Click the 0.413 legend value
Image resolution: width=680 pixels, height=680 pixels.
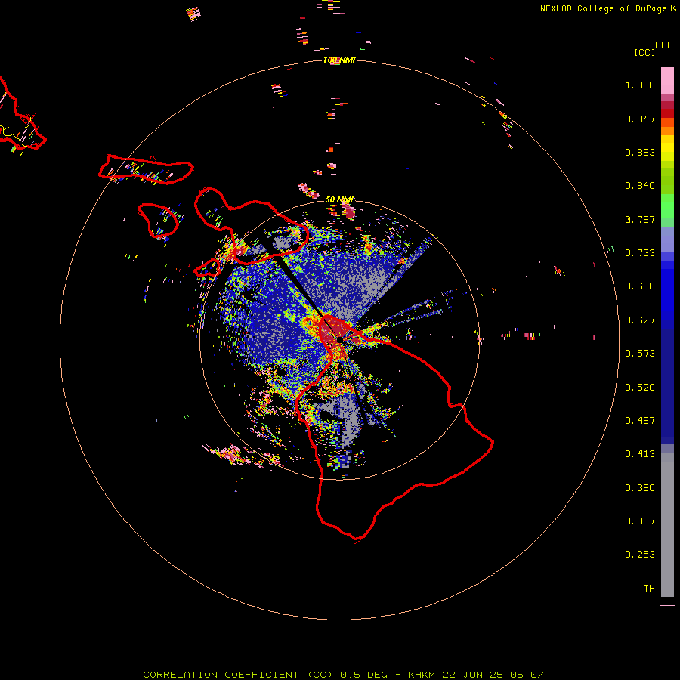point(640,454)
